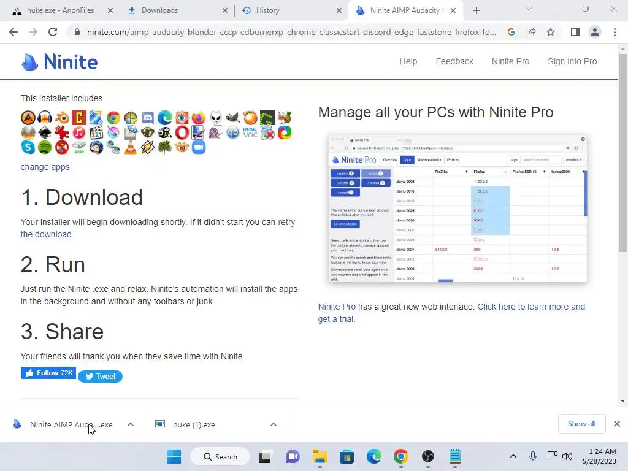Click the Pidgin purple bird icon
The height and width of the screenshot is (471, 628).
pos(216,132)
